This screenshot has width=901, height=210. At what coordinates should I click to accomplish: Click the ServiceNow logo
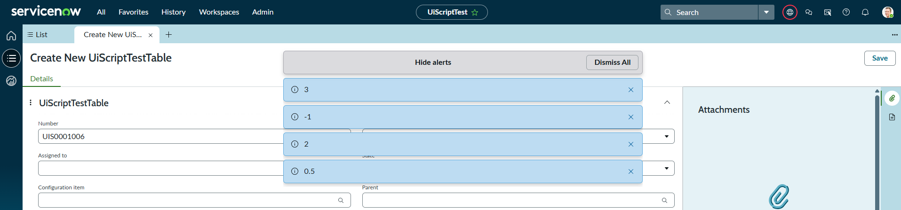pyautogui.click(x=46, y=11)
